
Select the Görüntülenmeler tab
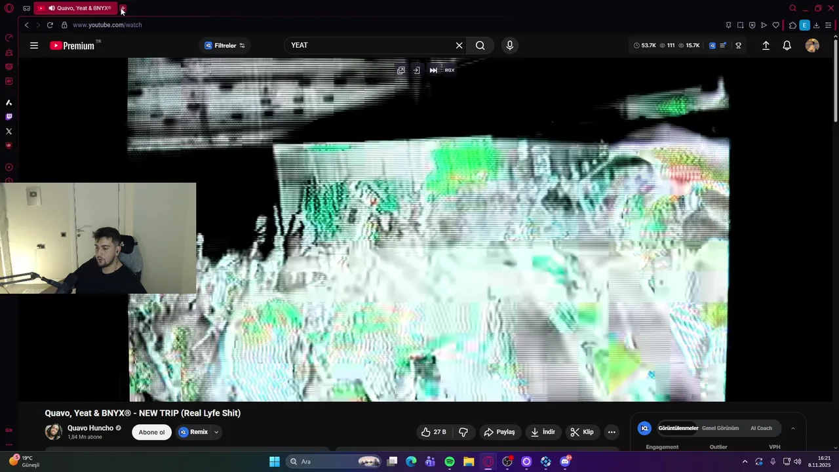pos(678,428)
